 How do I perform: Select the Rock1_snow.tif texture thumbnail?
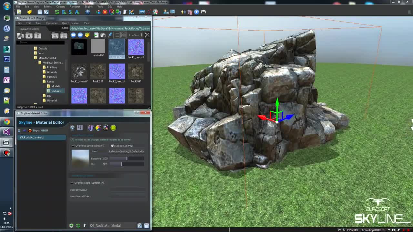[x=79, y=72]
